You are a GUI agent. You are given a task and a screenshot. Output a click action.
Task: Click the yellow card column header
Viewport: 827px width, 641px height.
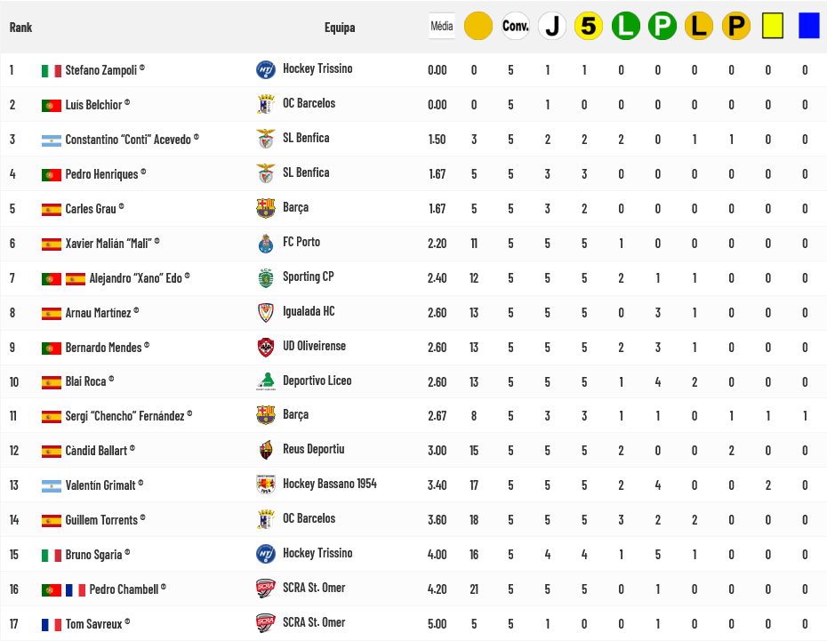coord(772,26)
